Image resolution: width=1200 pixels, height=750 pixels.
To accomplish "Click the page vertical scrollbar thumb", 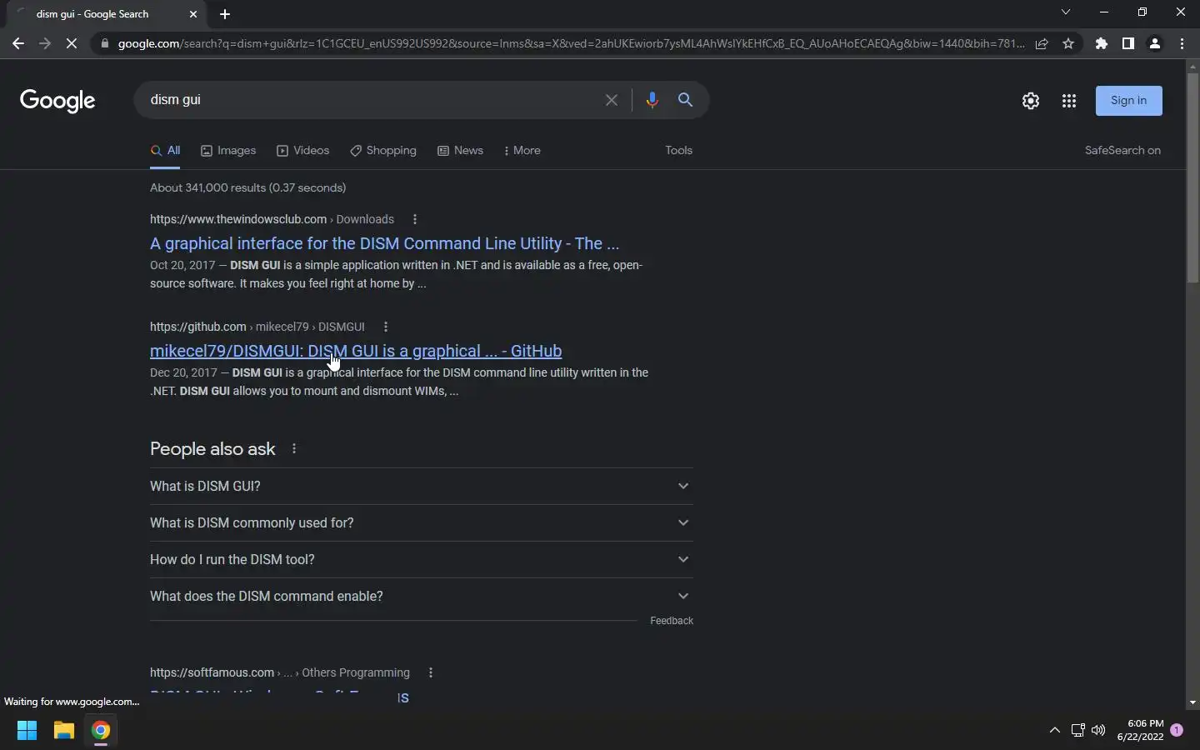I will pyautogui.click(x=1192, y=177).
